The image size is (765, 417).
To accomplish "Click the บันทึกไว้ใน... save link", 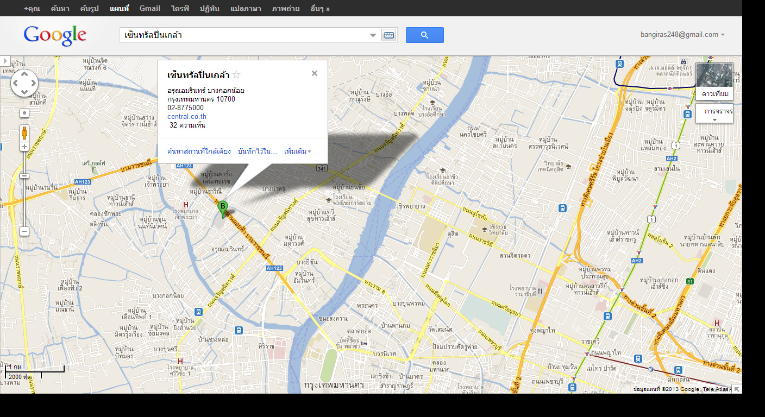I will 258,151.
